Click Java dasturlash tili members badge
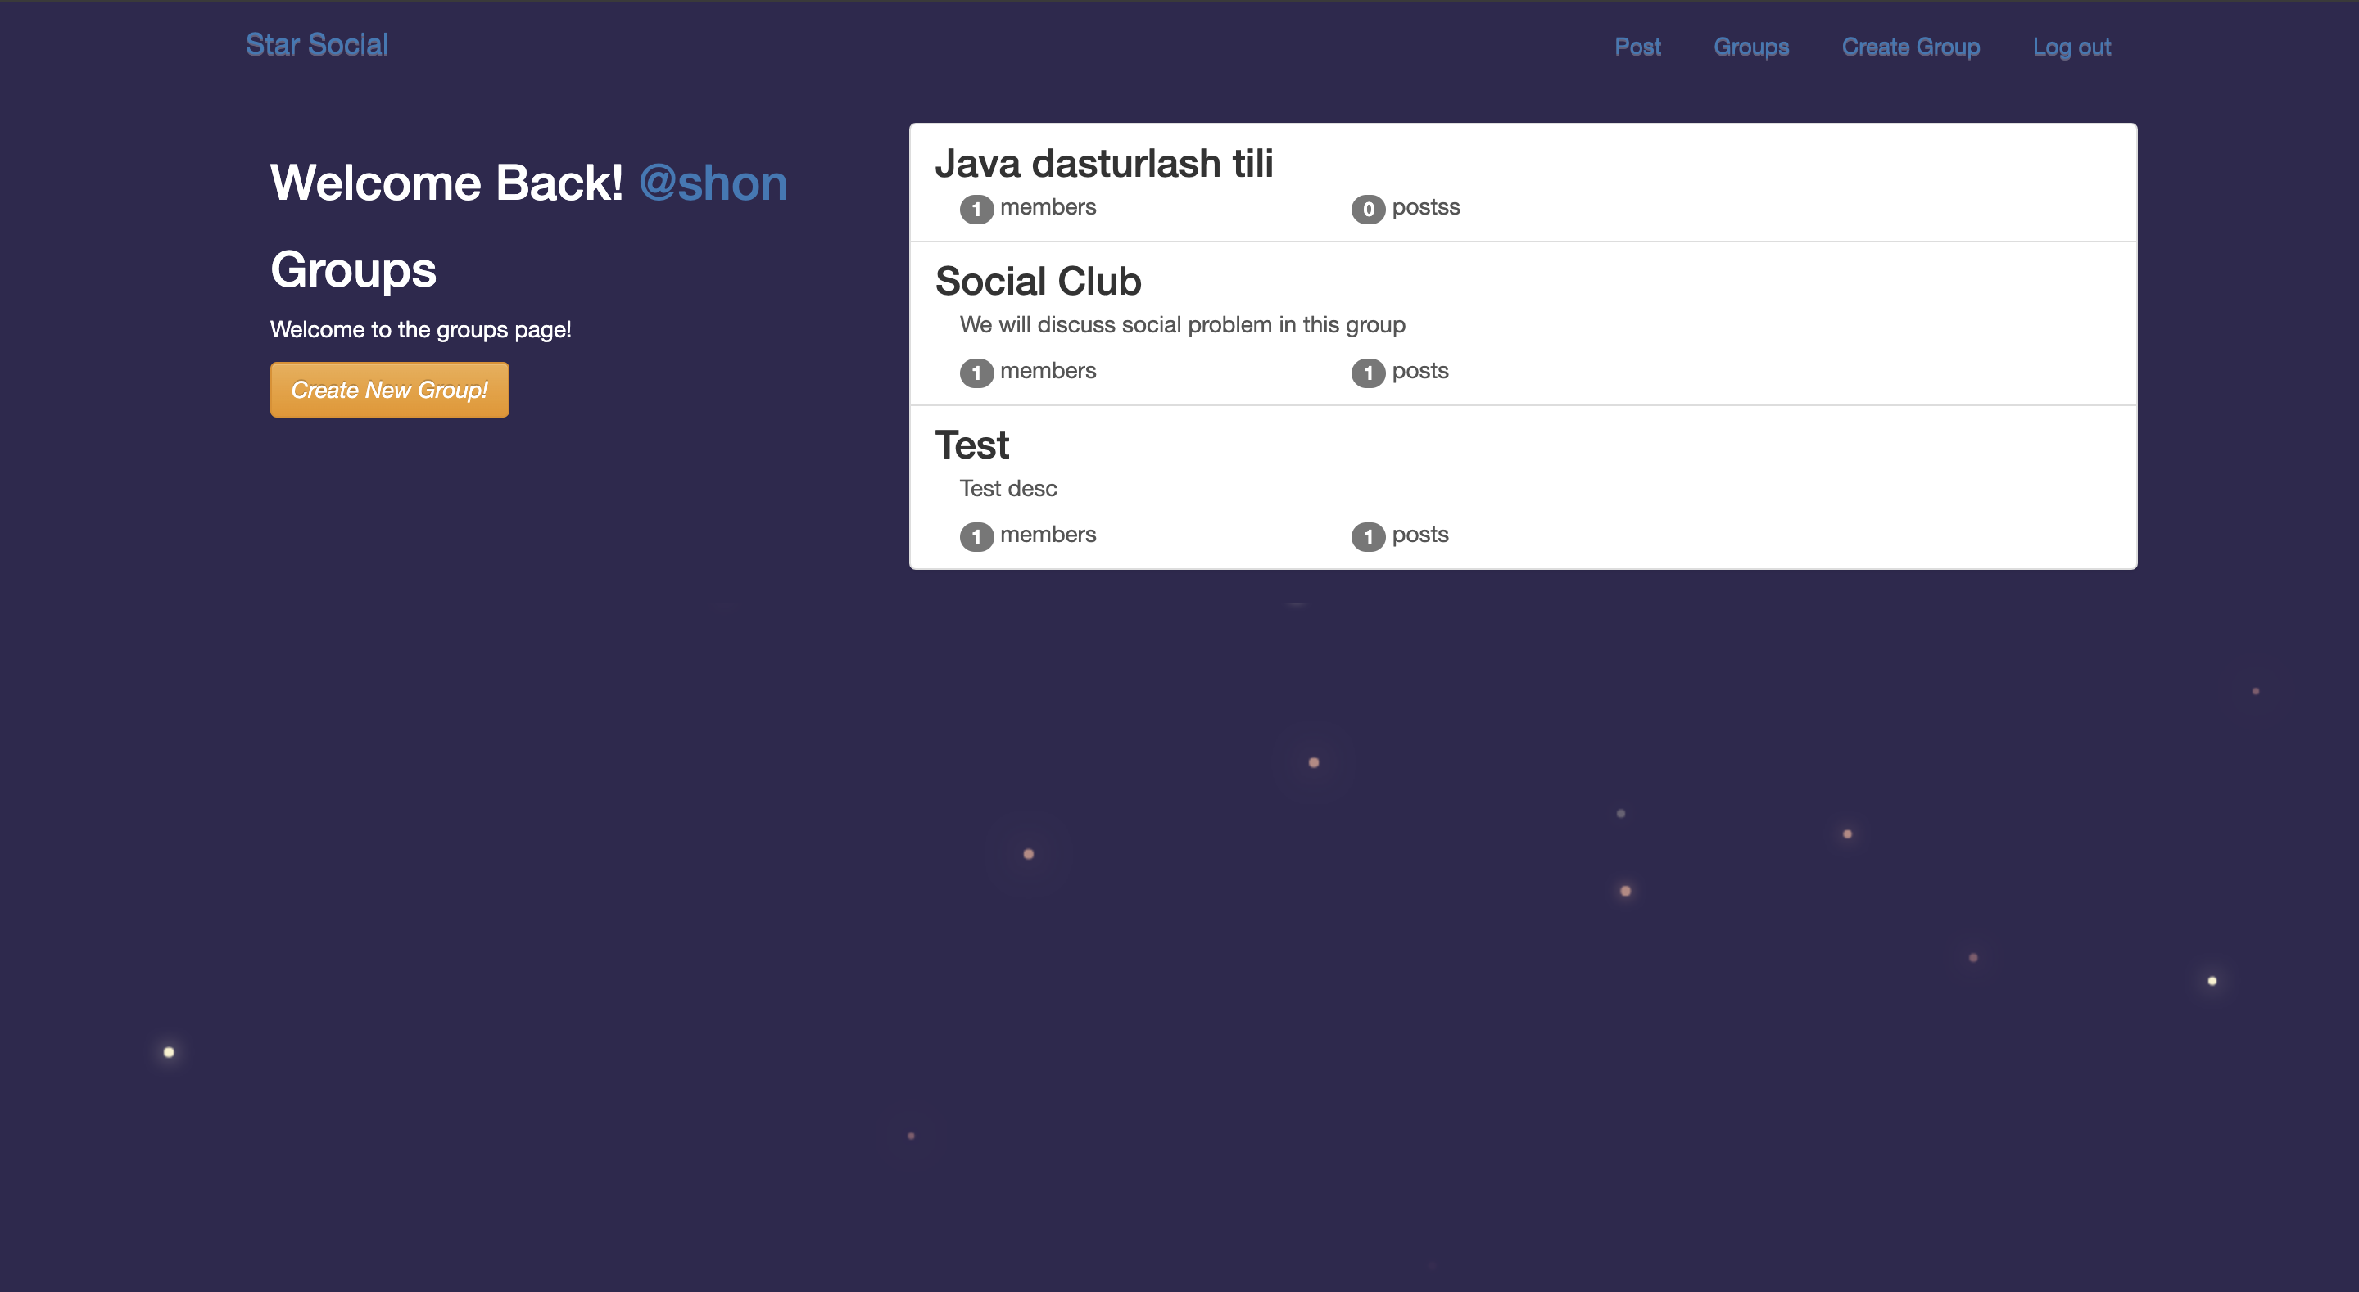The height and width of the screenshot is (1292, 2359). click(976, 209)
